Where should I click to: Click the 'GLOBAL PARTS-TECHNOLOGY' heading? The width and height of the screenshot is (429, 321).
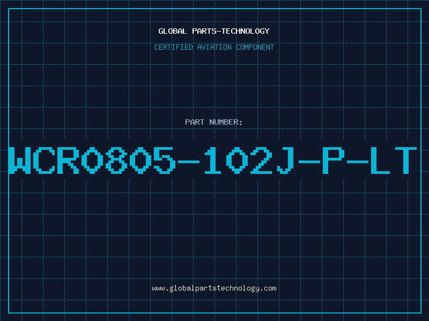click(x=214, y=31)
